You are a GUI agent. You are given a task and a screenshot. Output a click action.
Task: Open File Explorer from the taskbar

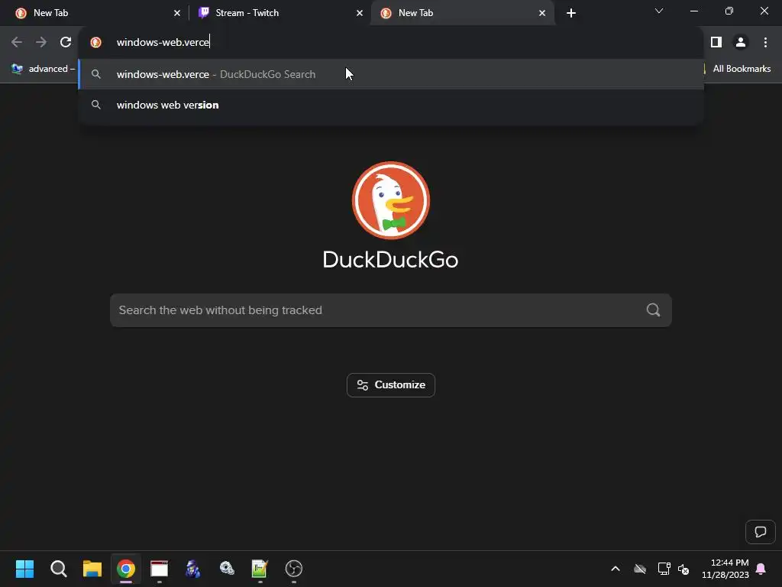coord(92,569)
